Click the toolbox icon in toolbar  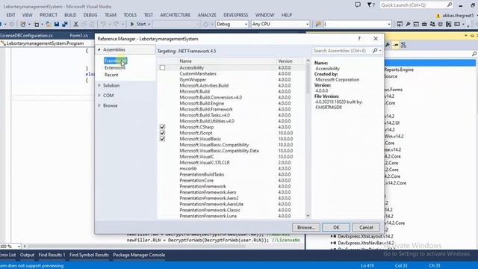click(424, 24)
